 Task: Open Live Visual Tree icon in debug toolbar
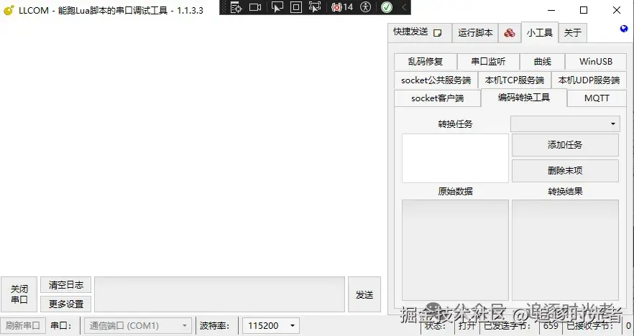click(x=236, y=7)
